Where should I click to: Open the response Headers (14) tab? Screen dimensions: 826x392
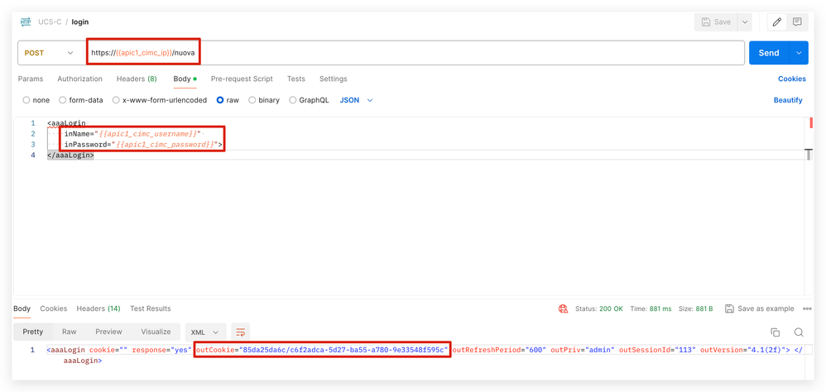click(x=98, y=308)
